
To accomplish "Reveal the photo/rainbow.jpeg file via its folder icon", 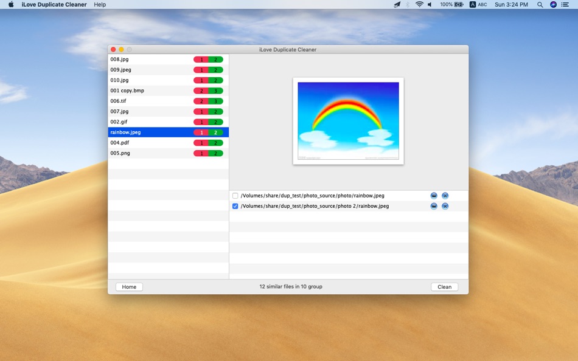I will [x=434, y=196].
